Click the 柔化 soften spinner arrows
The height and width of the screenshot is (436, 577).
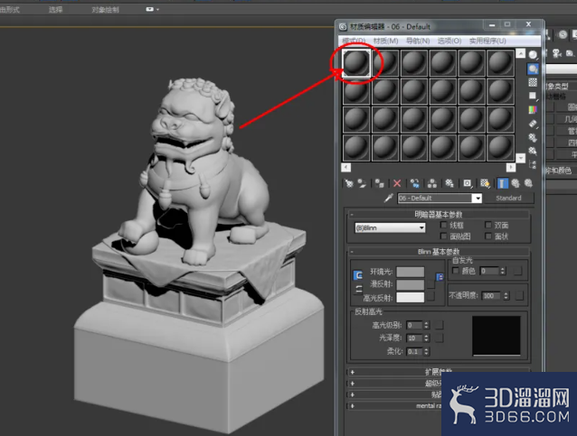[x=427, y=351]
